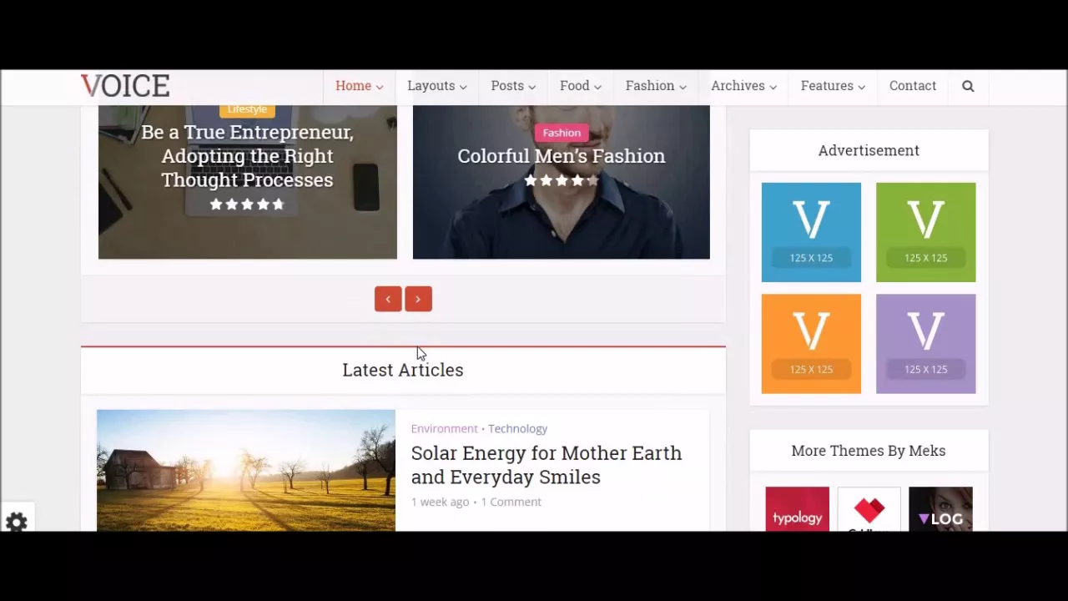Open 'Be a True Entrepreneur' article title
Screen dimensions: 1068x601
coord(247,156)
